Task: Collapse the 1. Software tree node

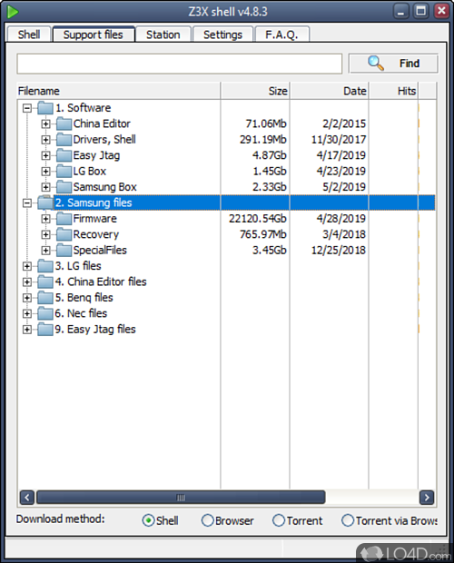Action: click(27, 108)
